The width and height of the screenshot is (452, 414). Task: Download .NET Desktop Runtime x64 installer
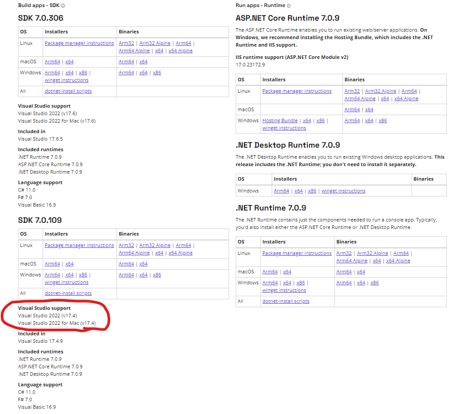click(299, 191)
